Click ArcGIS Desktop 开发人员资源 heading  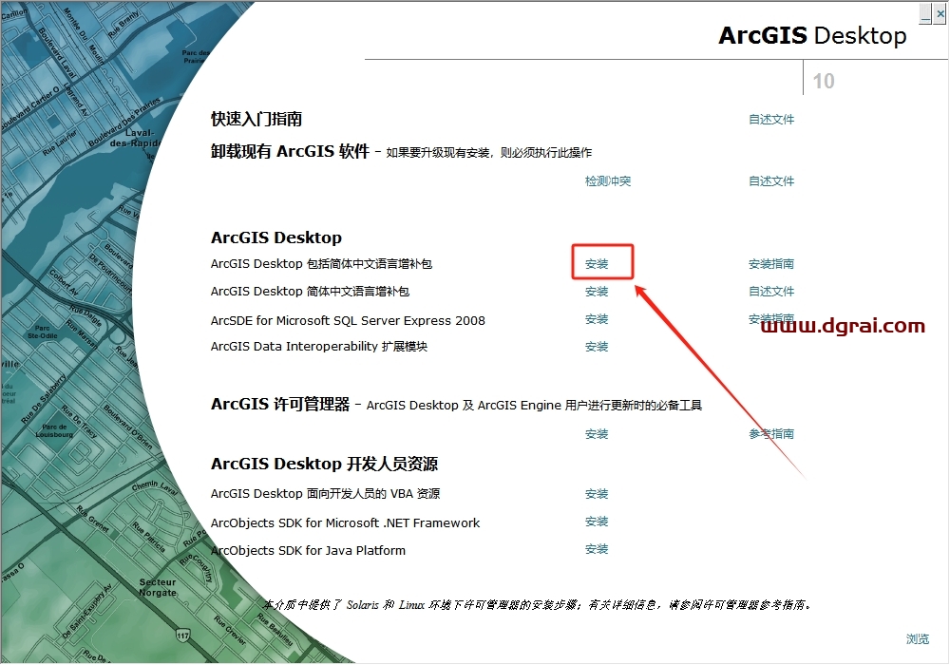324,464
